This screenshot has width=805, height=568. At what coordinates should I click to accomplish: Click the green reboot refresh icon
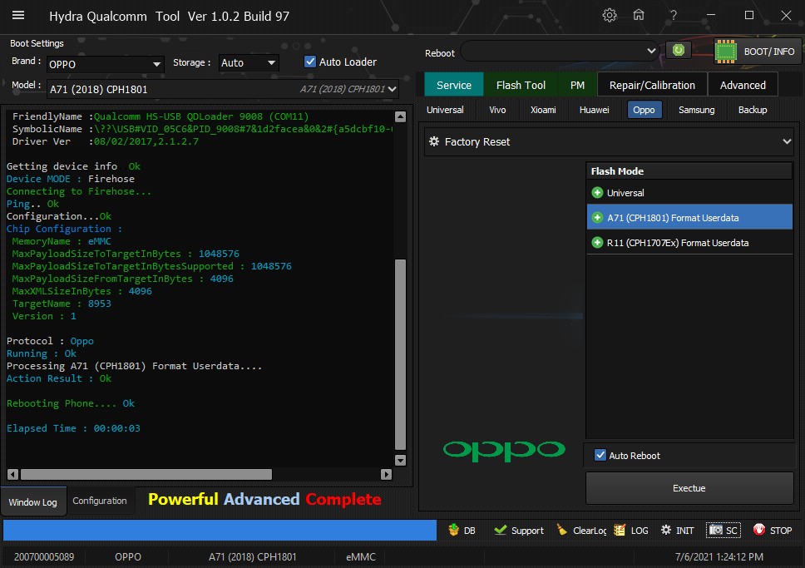[679, 51]
